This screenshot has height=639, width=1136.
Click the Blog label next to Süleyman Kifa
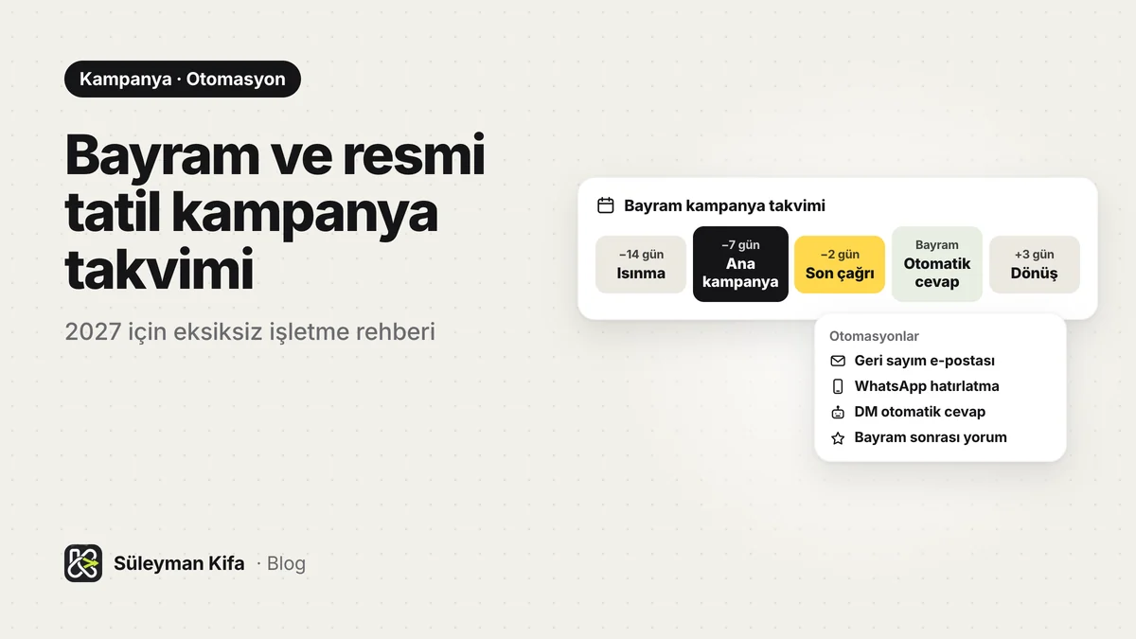pos(286,563)
